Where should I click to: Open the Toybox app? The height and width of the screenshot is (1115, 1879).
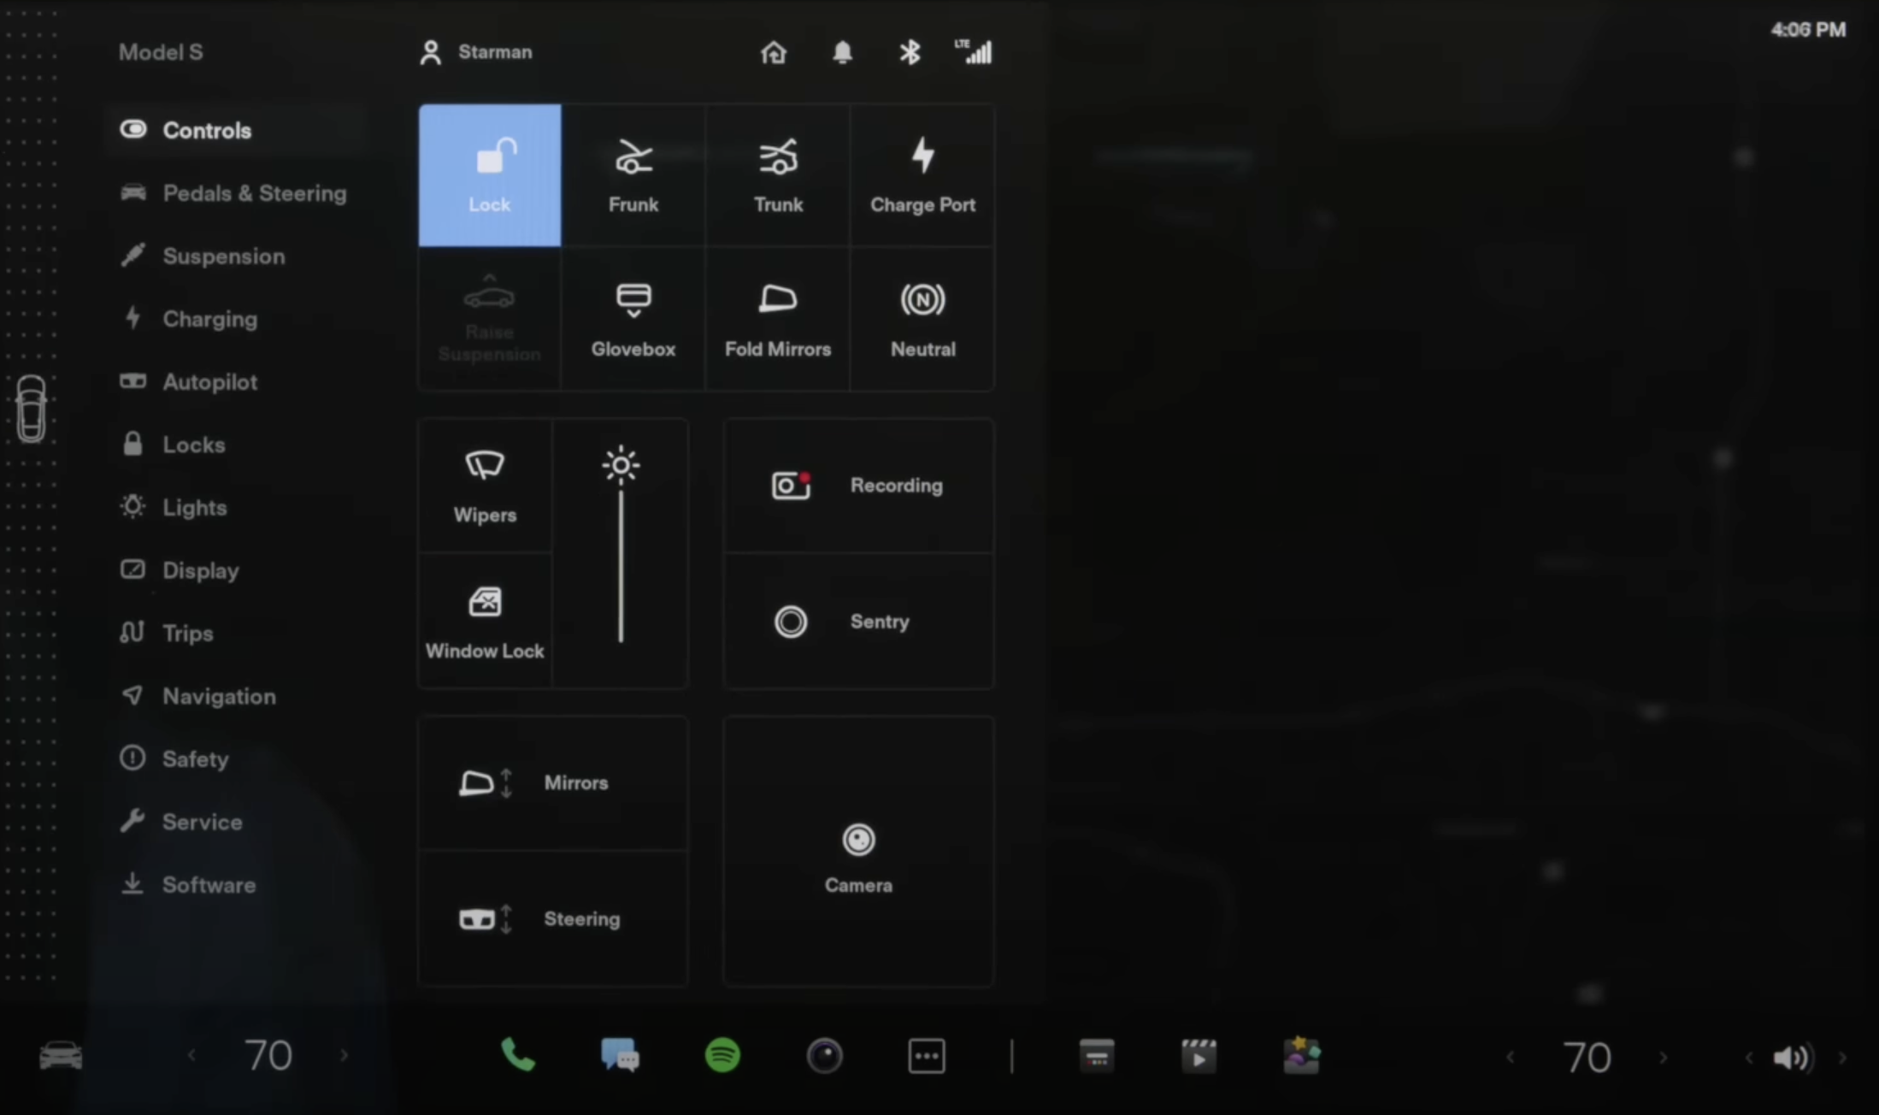pyautogui.click(x=1301, y=1055)
